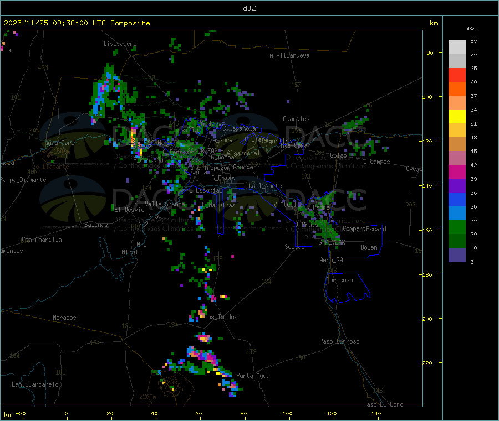Click the Los_Toldos location label
Image resolution: width=499 pixels, height=421 pixels.
(x=221, y=317)
